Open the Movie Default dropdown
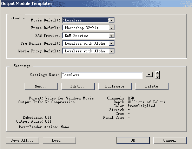Image resolution: width=192 pixels, height=149 pixels. point(88,20)
